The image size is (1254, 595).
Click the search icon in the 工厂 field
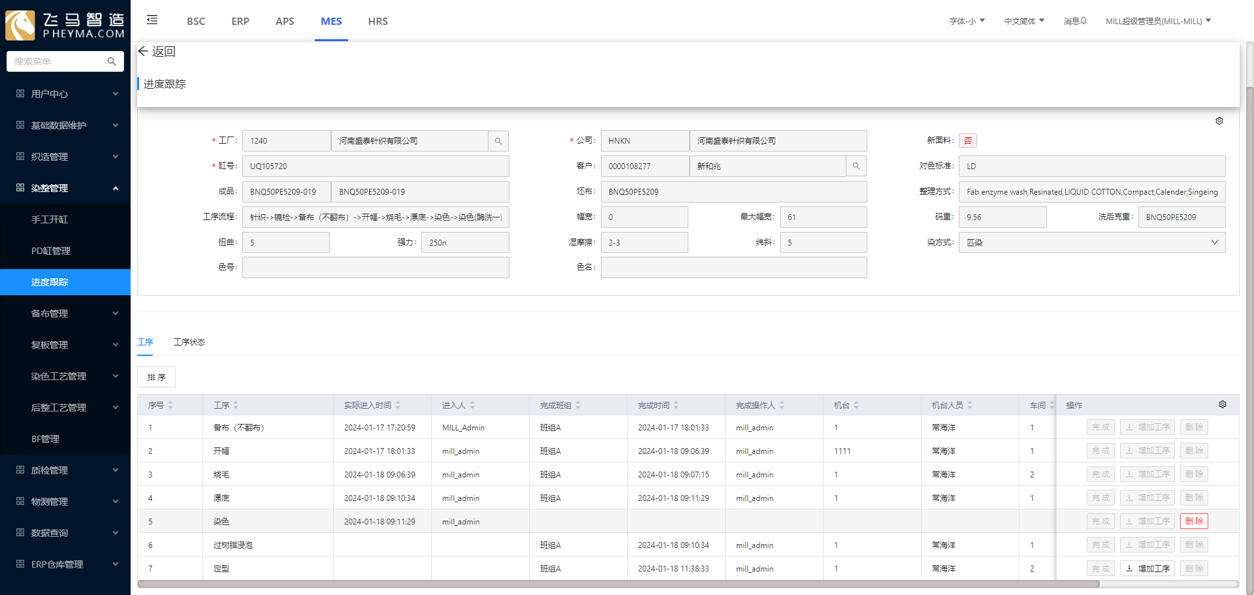coord(498,141)
